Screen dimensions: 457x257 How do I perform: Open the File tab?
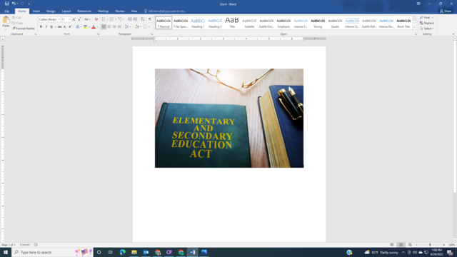pos(6,11)
